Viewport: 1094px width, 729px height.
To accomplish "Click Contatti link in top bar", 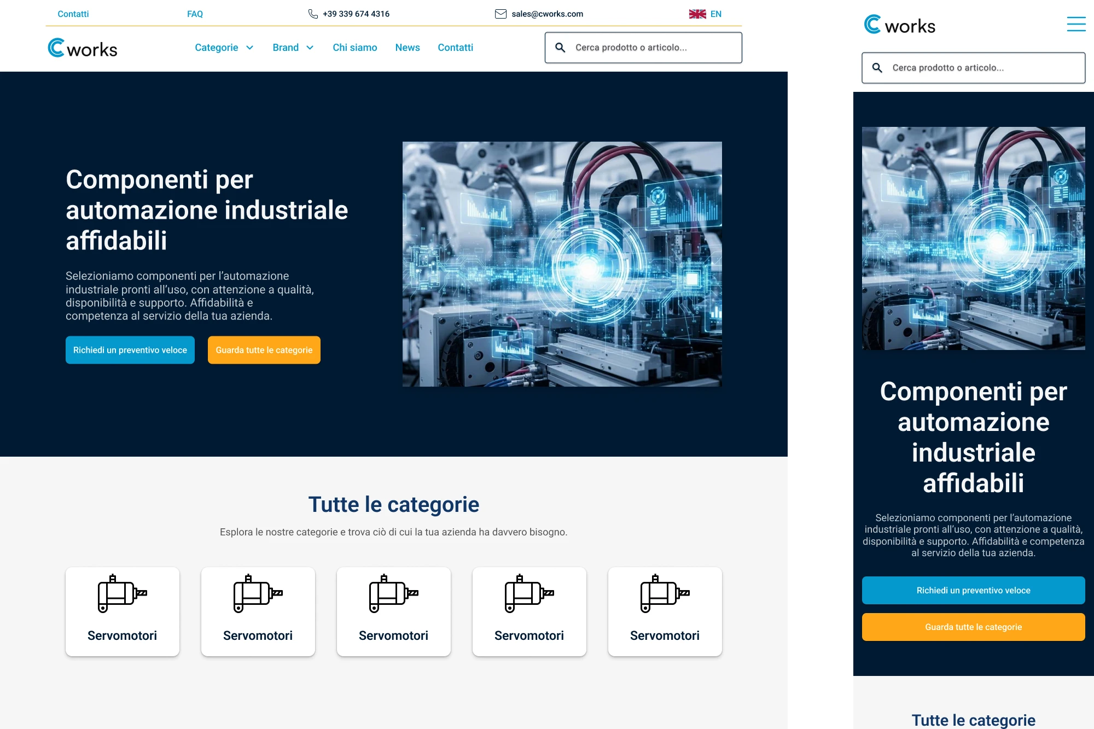I will point(73,14).
